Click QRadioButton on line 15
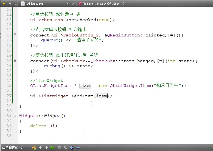This screenshot has width=213, height=151. click(124, 35)
